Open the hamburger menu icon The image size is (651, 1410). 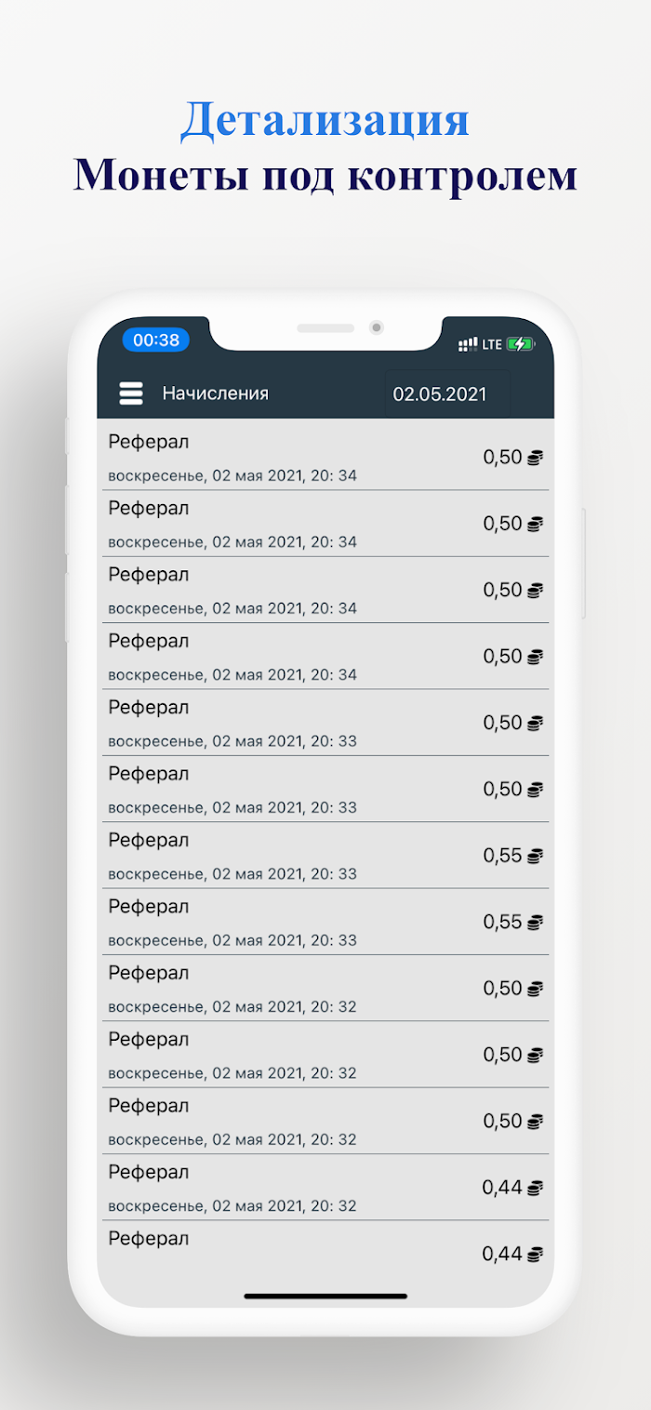pos(131,393)
